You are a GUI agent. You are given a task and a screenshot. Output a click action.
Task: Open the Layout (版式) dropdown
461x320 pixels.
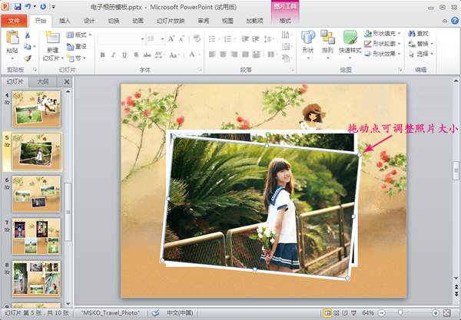point(79,35)
